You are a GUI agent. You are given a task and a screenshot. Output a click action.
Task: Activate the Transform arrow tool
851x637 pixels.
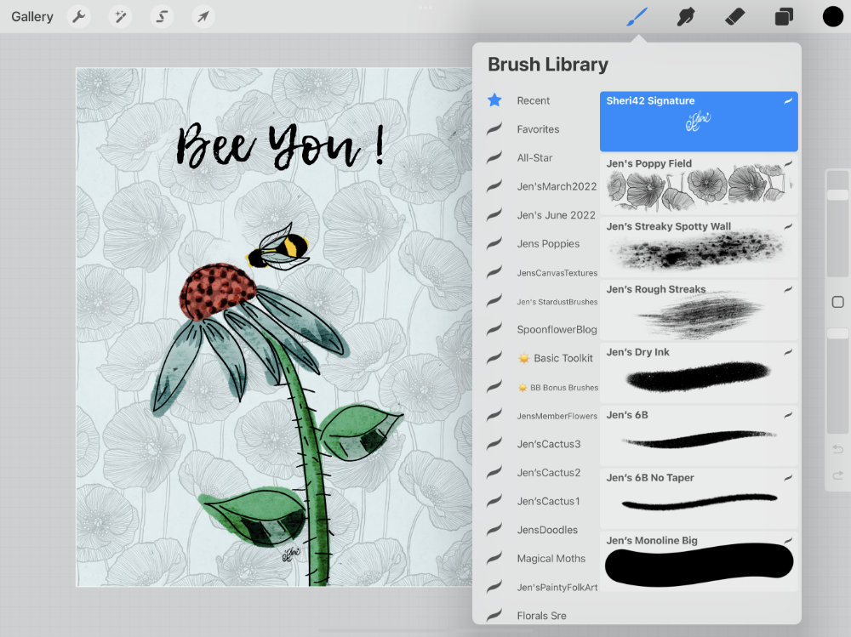[x=203, y=17]
